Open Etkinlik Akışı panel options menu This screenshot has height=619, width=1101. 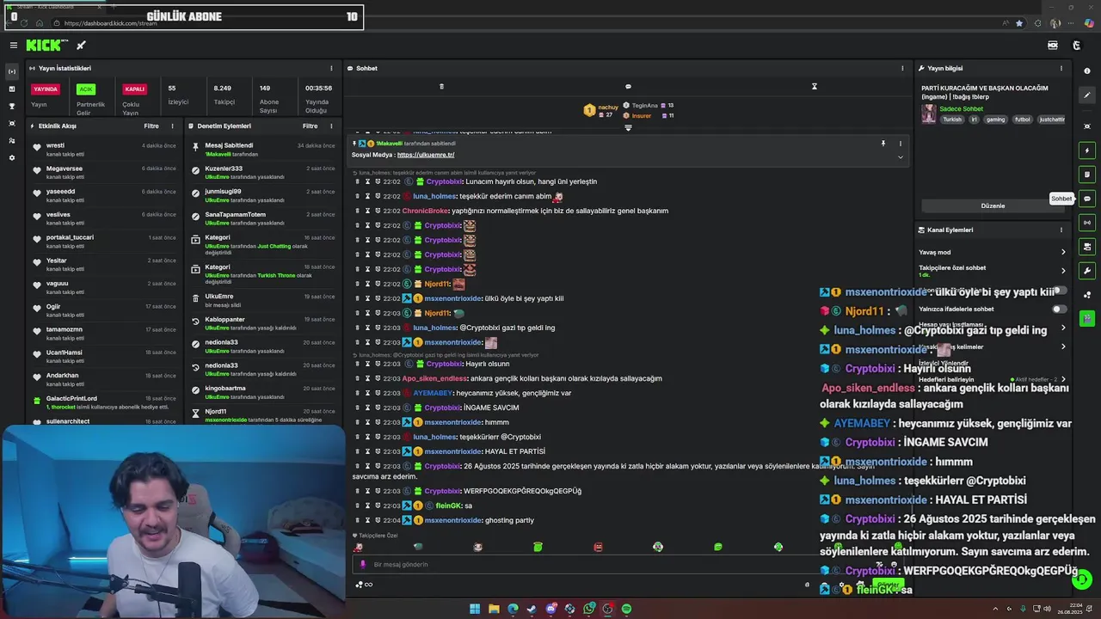[x=172, y=126]
